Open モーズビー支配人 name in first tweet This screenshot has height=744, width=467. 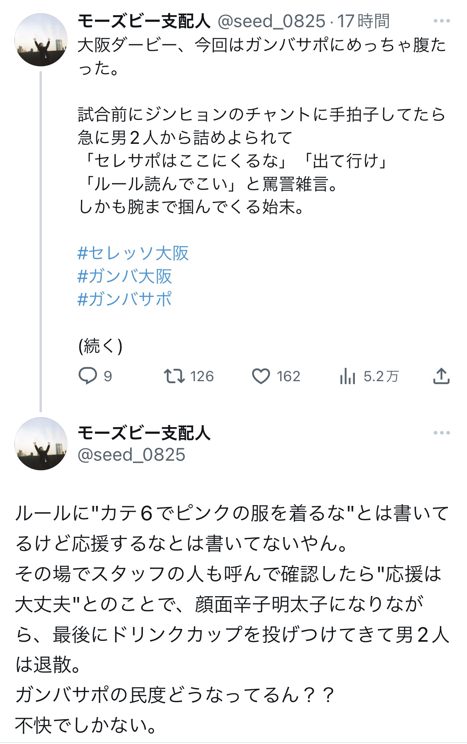point(144,21)
